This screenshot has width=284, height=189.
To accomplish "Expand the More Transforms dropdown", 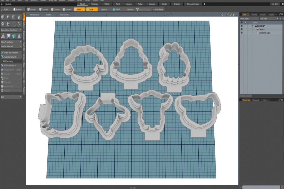I will click(11, 42).
